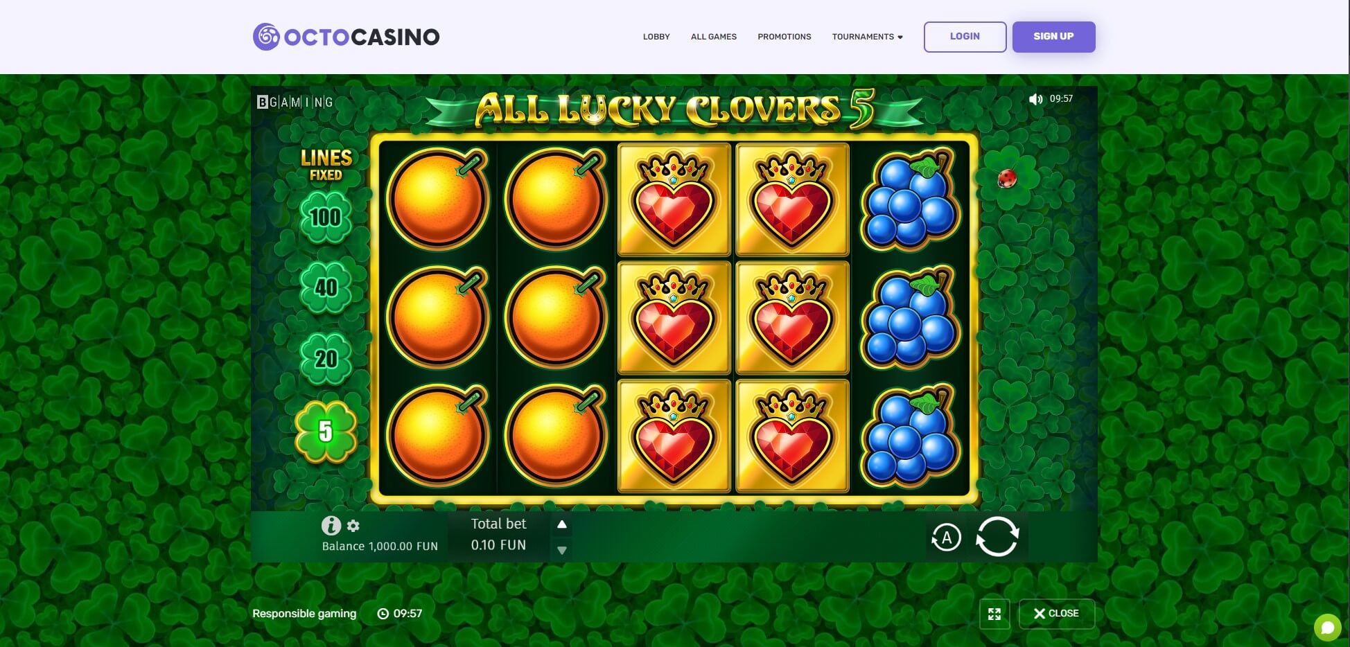
Task: Increase total bet with up arrow
Action: (x=562, y=524)
